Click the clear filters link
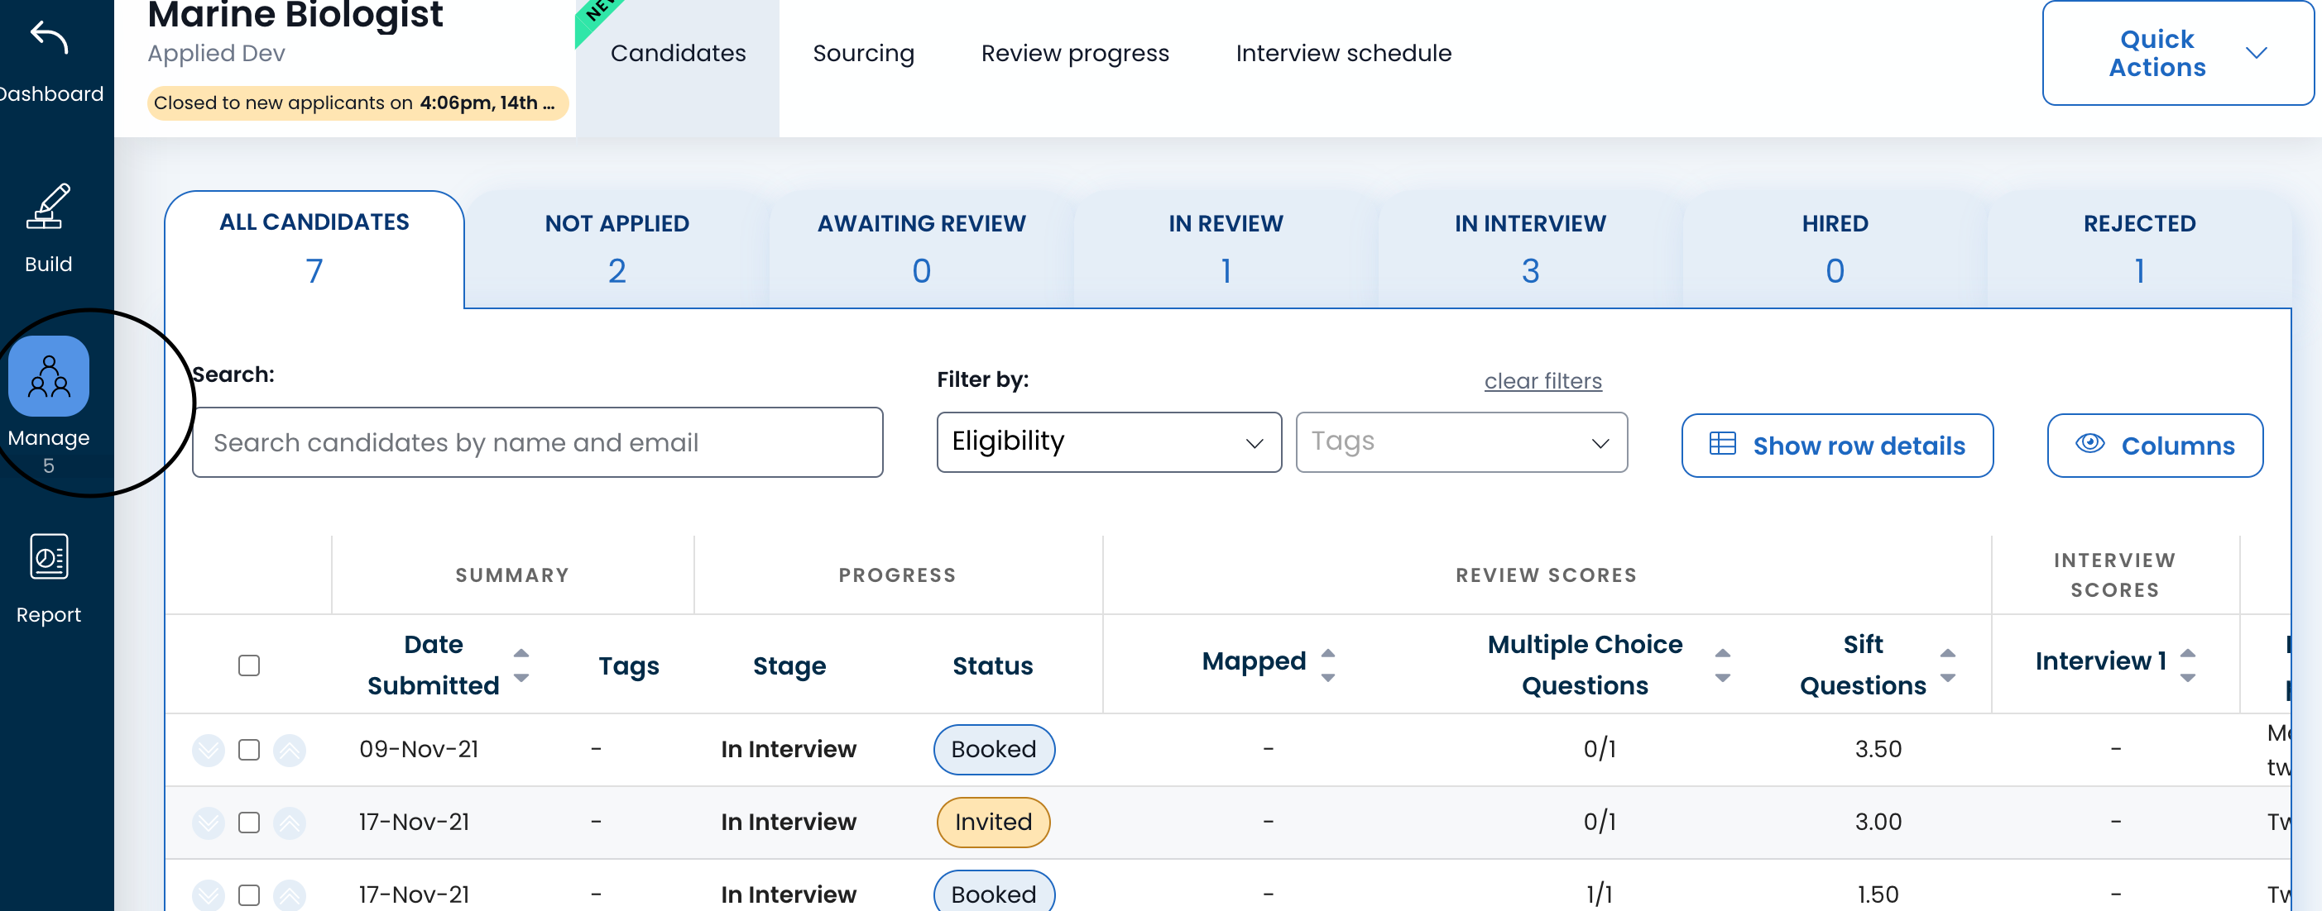Viewport: 2322px width, 911px height. click(x=1542, y=381)
